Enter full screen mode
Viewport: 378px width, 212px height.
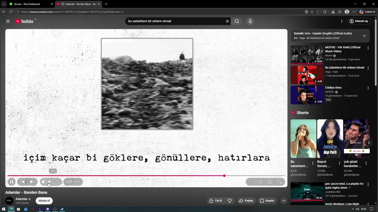pyautogui.click(x=280, y=182)
